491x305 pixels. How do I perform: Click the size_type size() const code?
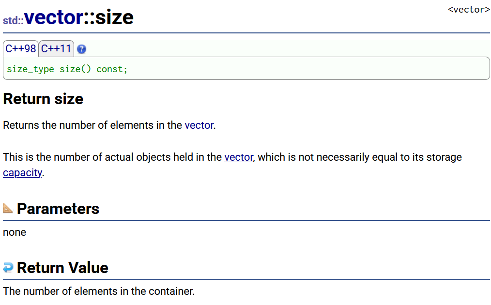point(67,69)
